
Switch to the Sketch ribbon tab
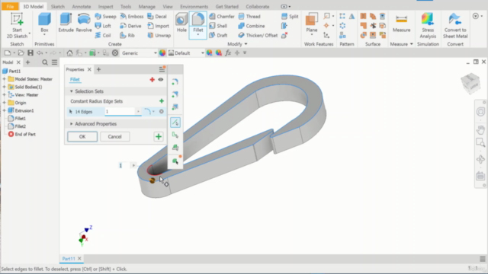58,7
